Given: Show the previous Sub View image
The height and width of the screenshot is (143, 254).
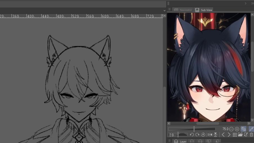Looking at the screenshot, I should point(223,135).
